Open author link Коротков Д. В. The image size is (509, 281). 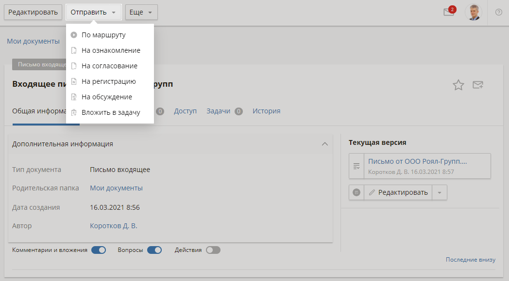click(114, 226)
